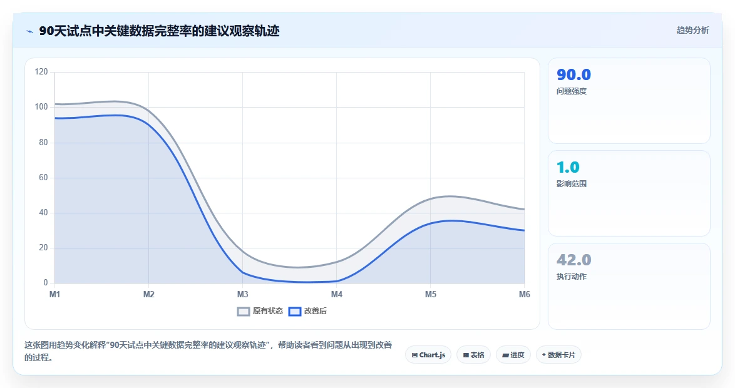Click the 120 y-axis value
Viewport: 735px width, 388px height.
pyautogui.click(x=41, y=72)
